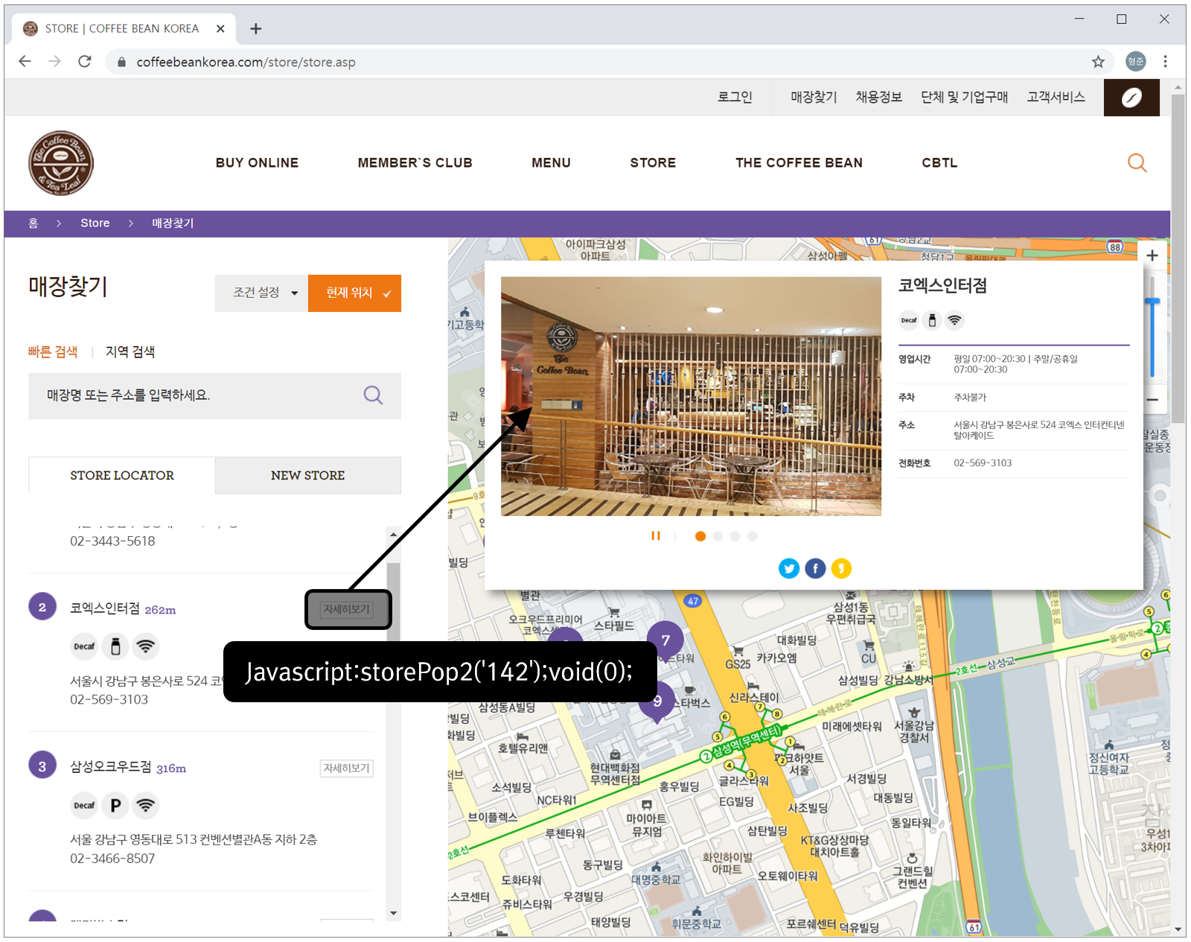Reload the browser page
Image resolution: width=1191 pixels, height=942 pixels.
85,61
